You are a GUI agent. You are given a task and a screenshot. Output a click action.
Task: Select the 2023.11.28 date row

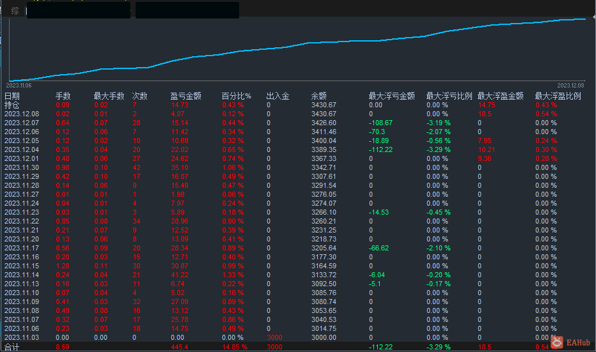(22, 185)
